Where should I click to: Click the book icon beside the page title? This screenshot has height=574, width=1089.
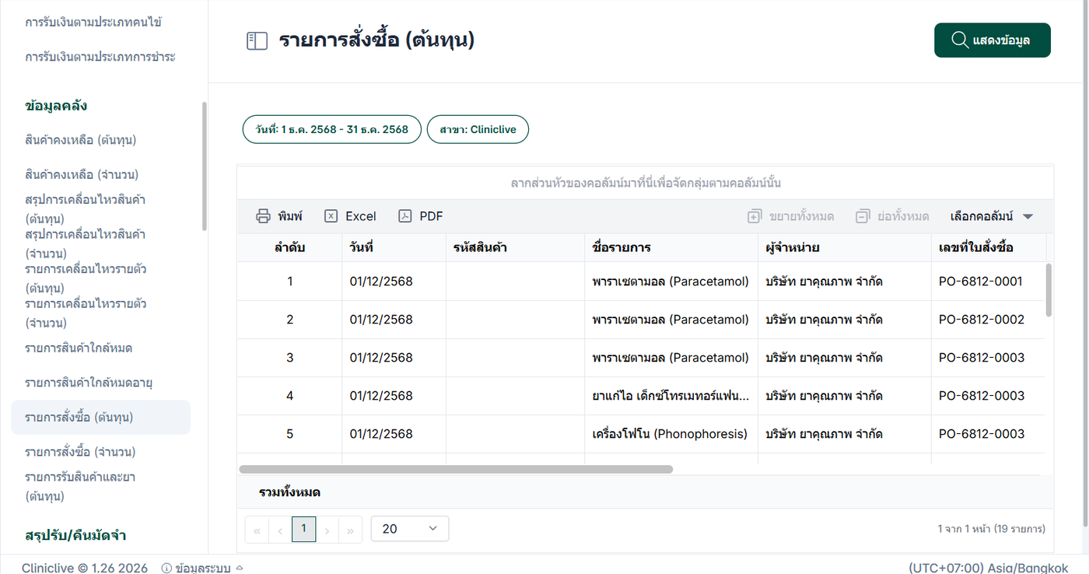click(x=257, y=41)
